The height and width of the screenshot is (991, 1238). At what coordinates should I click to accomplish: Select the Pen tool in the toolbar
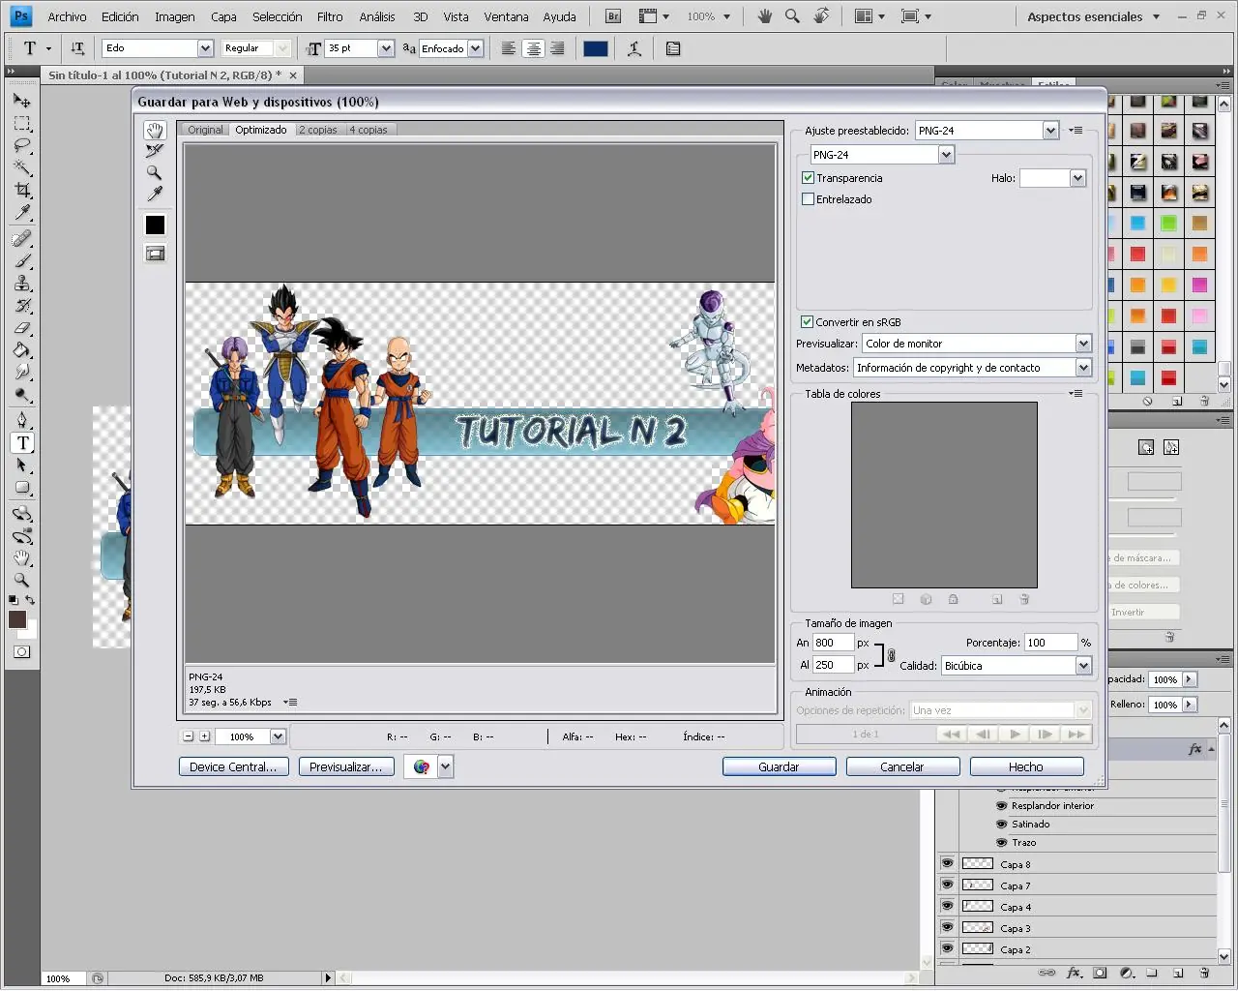point(22,420)
